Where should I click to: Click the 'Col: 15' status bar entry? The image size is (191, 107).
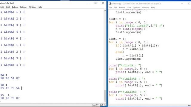103,105
